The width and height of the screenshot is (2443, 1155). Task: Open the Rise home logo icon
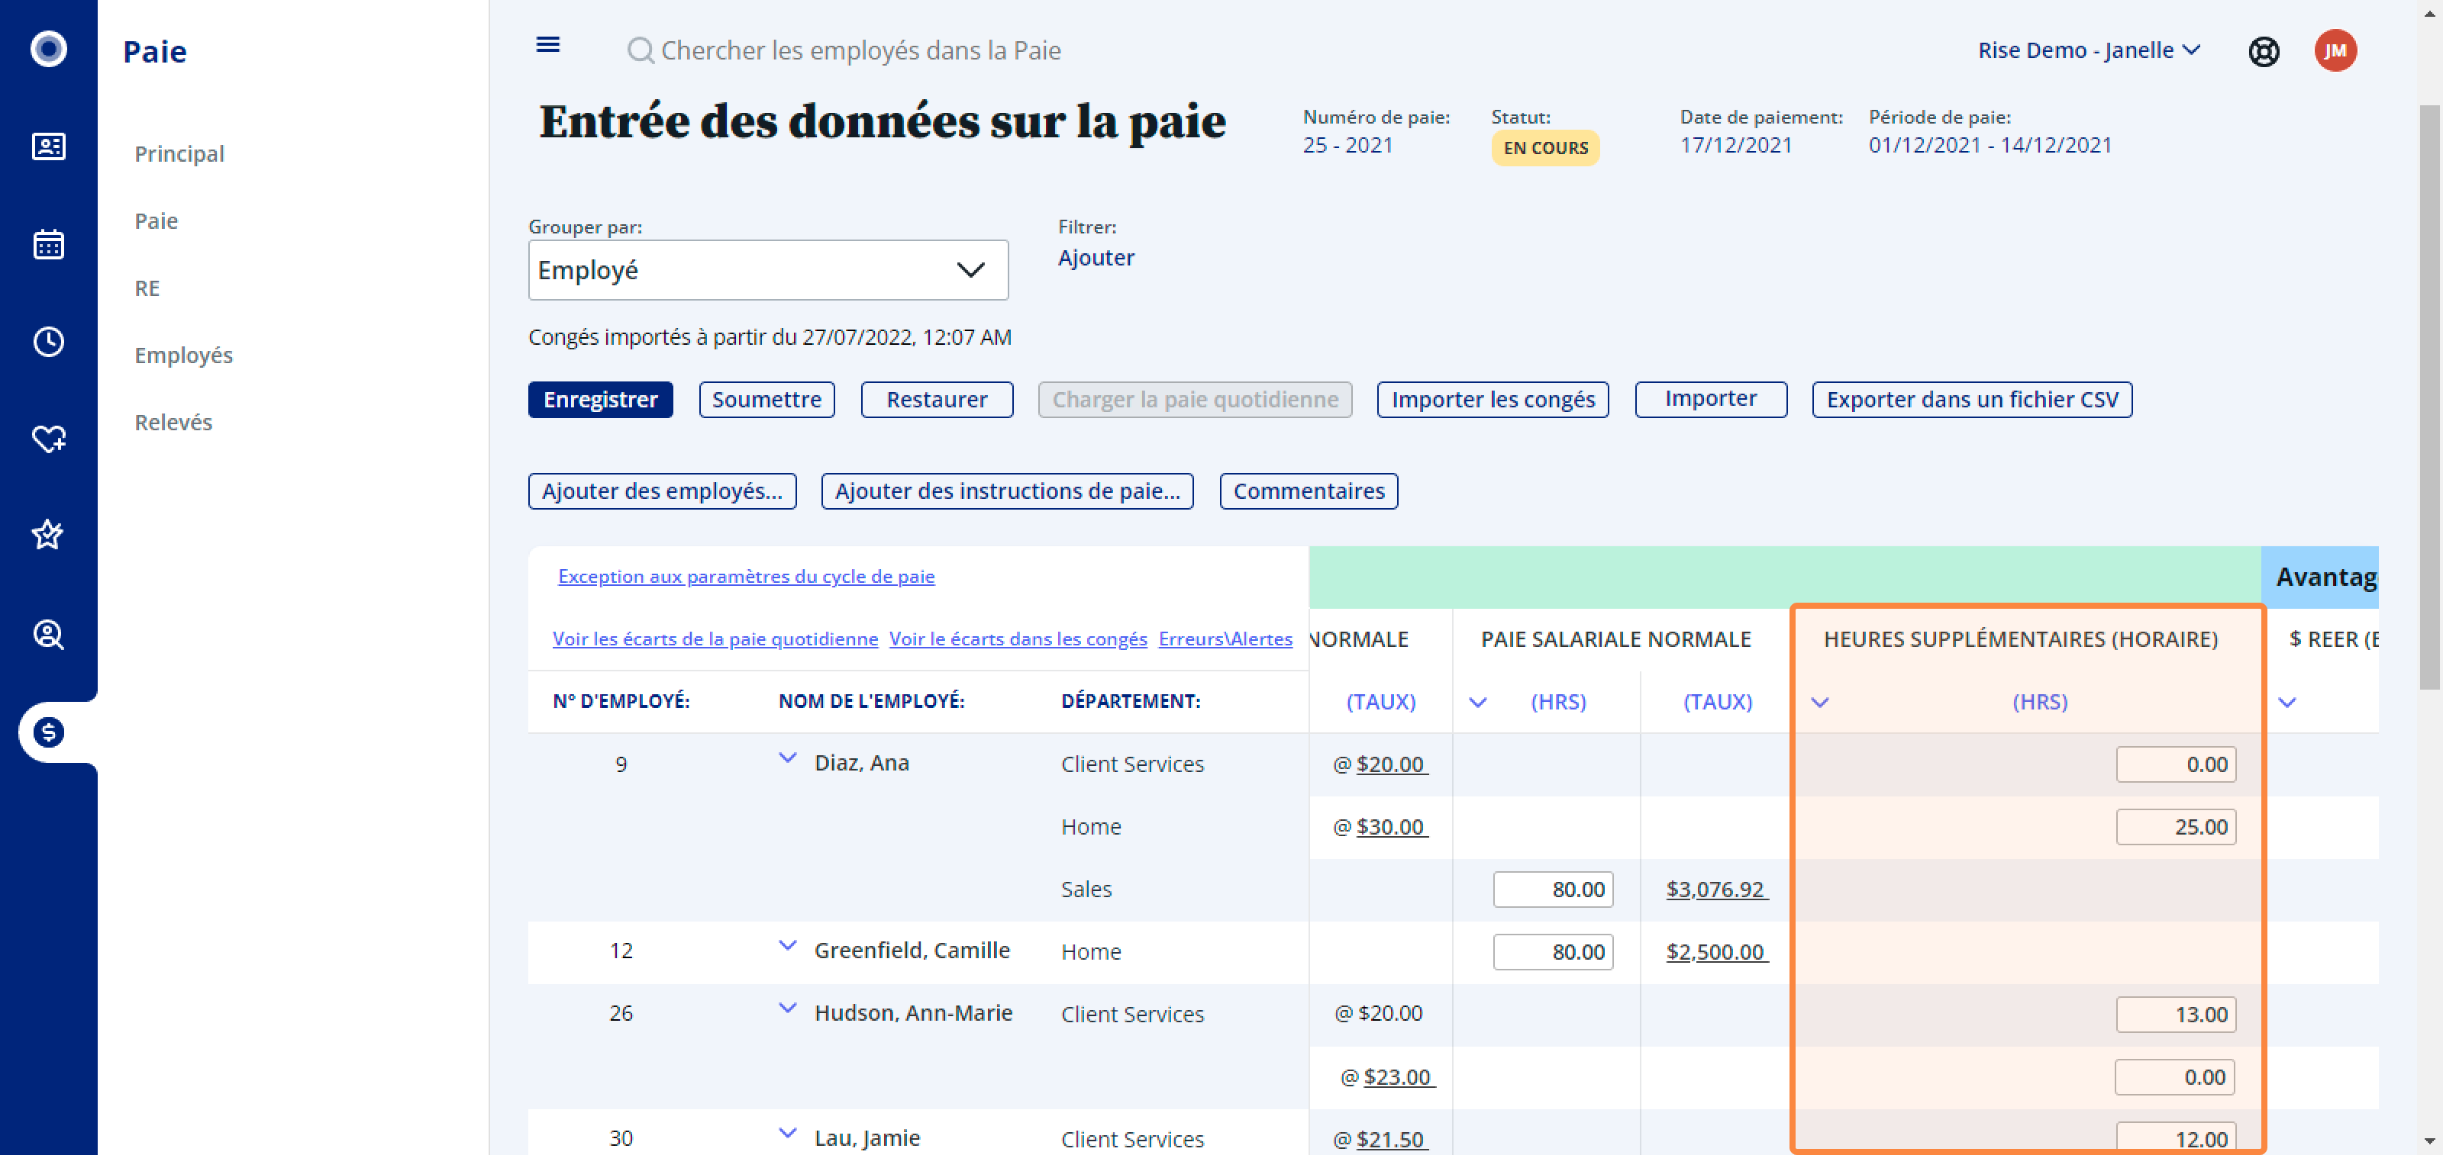click(x=48, y=48)
